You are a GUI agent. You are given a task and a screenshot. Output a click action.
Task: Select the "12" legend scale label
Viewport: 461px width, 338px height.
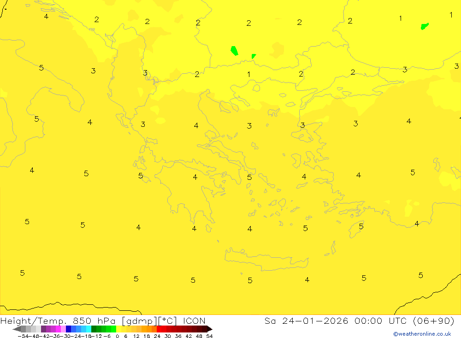[x=136, y=336]
